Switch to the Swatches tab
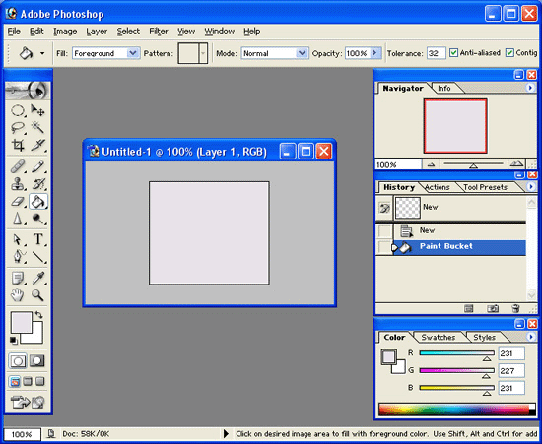542x444 pixels. pos(438,337)
